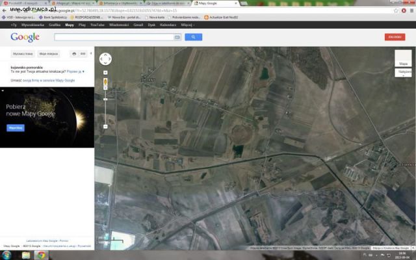Open the Aktualizer bookmark

(x=221, y=18)
